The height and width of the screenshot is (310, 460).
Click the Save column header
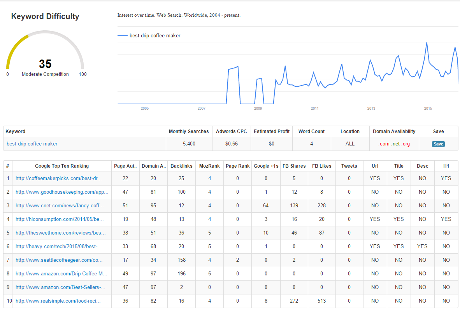tap(438, 131)
